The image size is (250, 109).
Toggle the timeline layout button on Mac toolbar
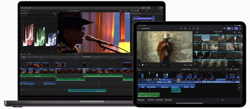coord(152,8)
